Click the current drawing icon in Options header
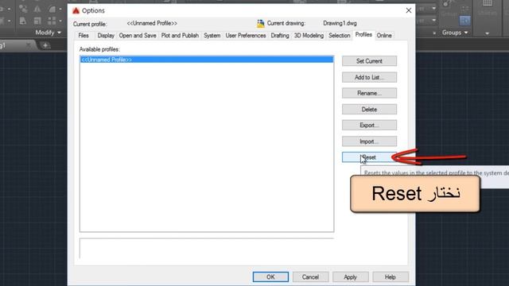509x286 pixels. point(260,23)
